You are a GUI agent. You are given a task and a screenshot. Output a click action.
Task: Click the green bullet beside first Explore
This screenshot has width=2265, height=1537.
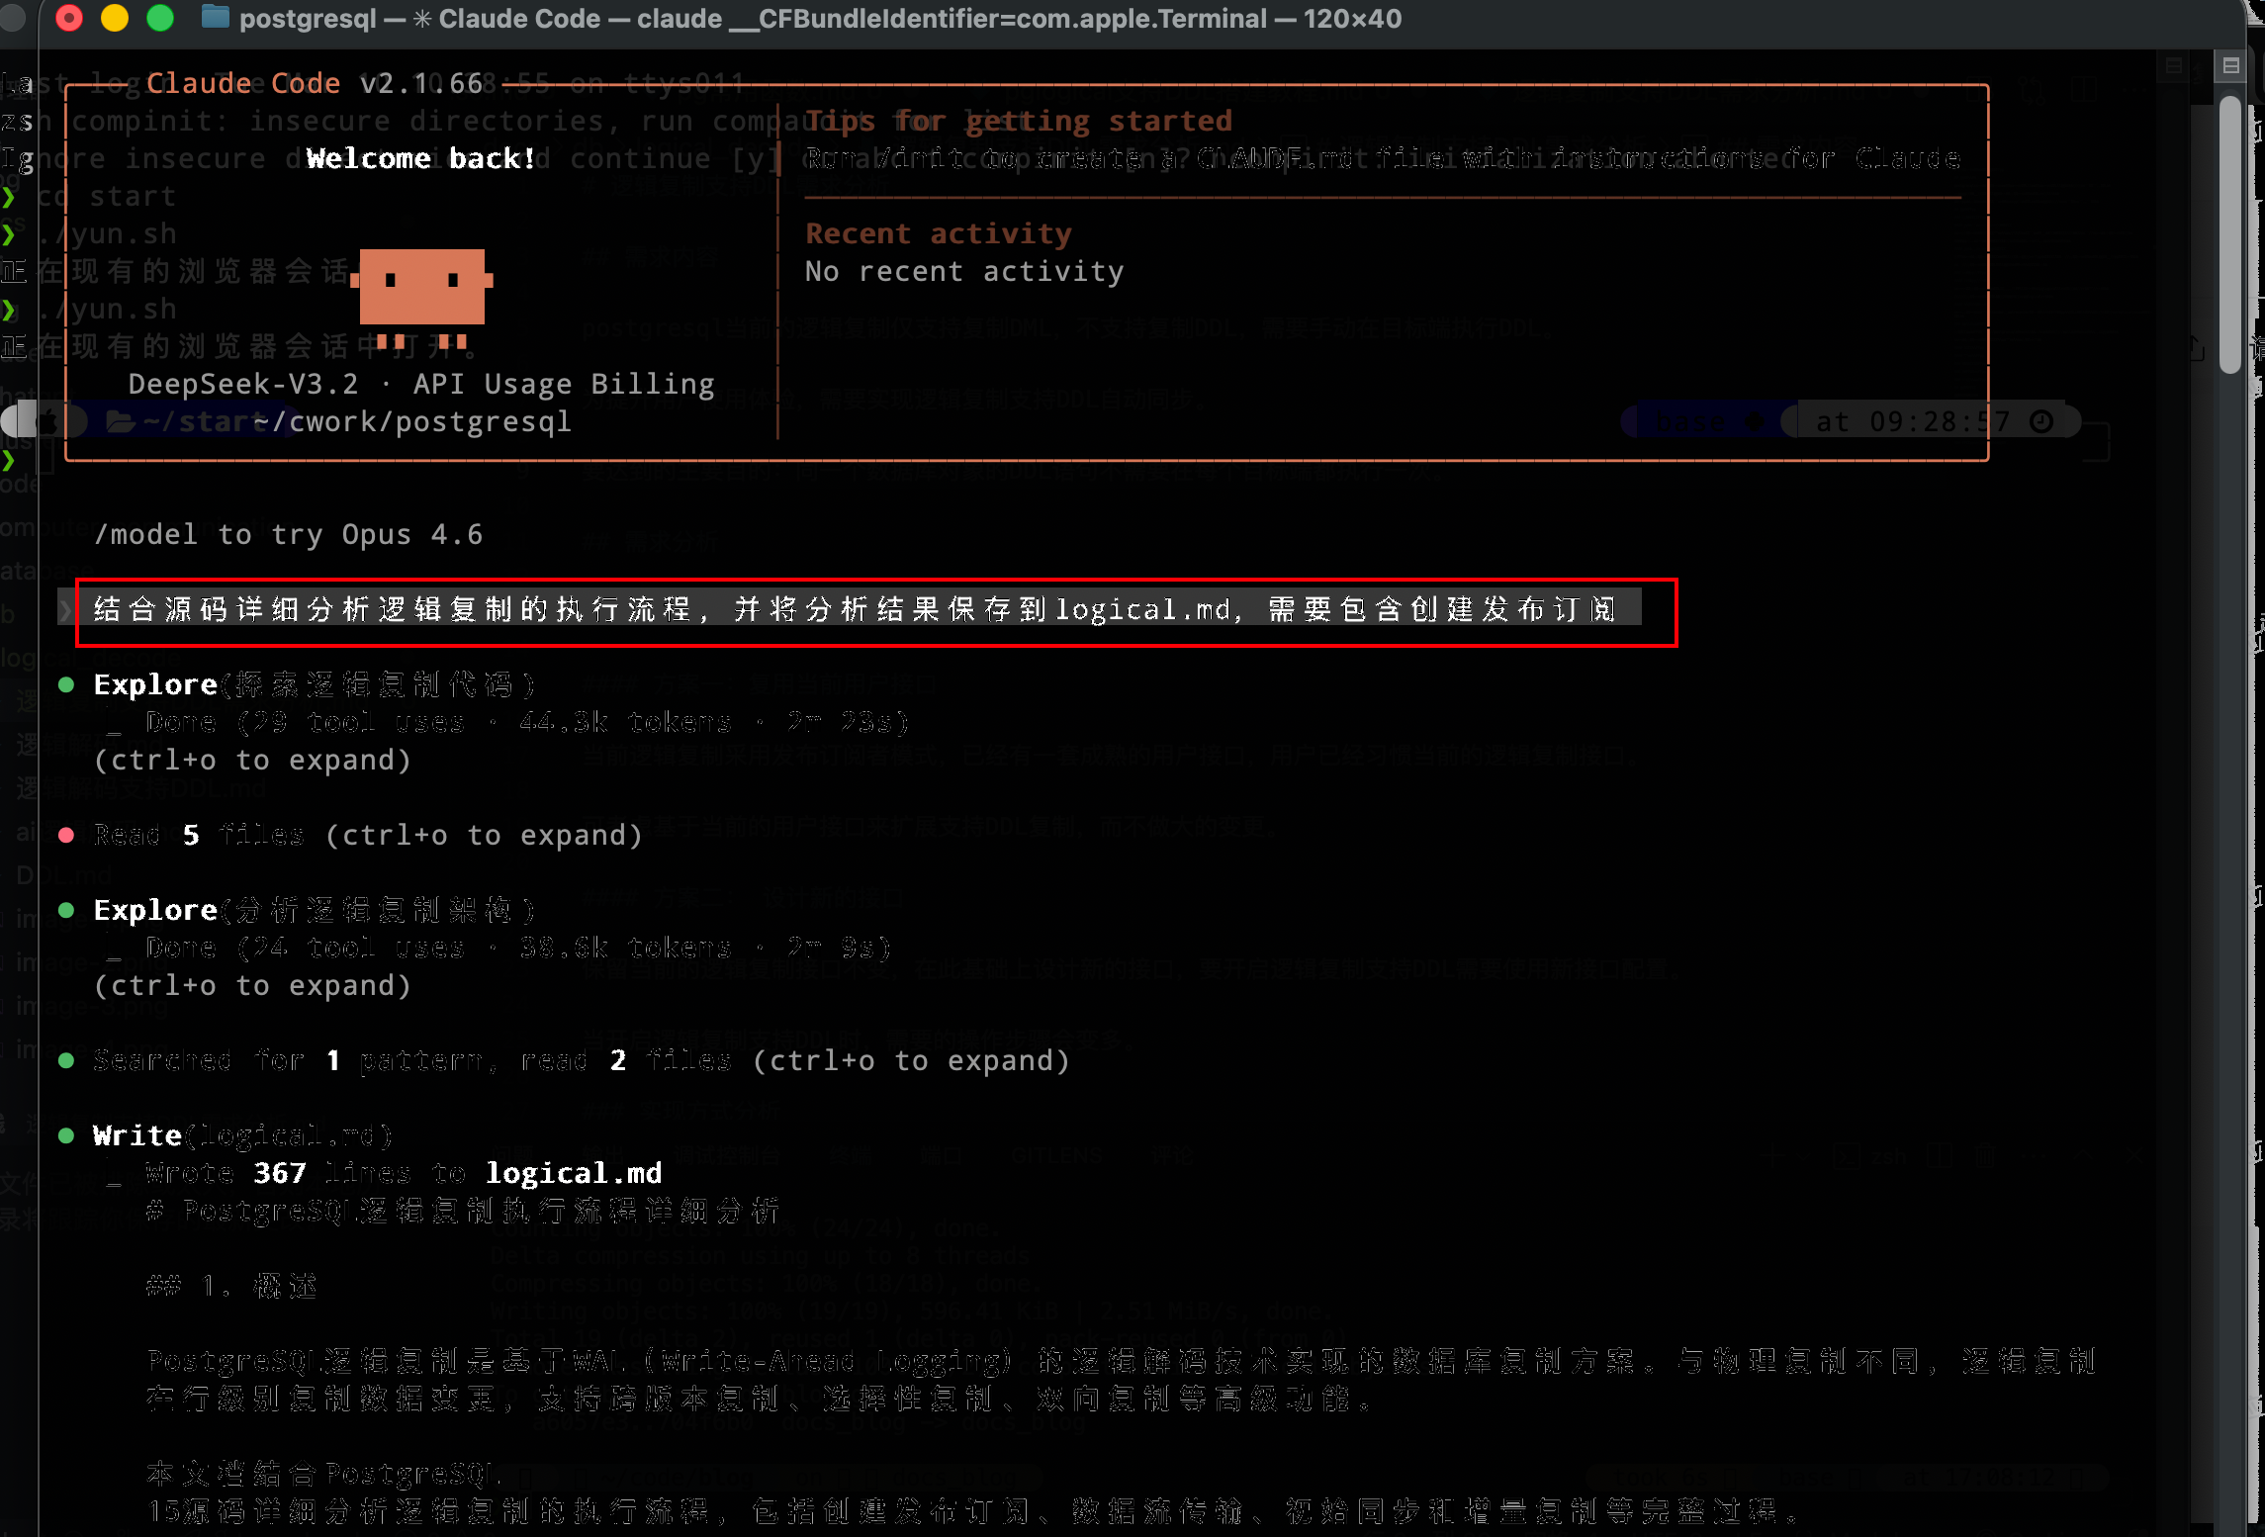pyautogui.click(x=66, y=684)
